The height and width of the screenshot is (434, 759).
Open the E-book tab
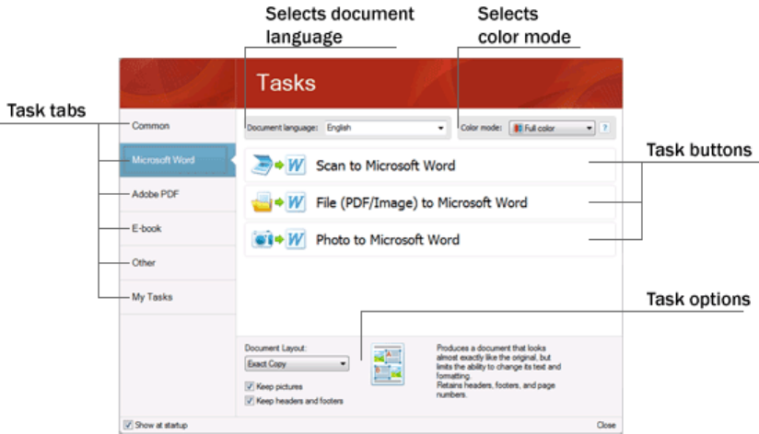178,229
